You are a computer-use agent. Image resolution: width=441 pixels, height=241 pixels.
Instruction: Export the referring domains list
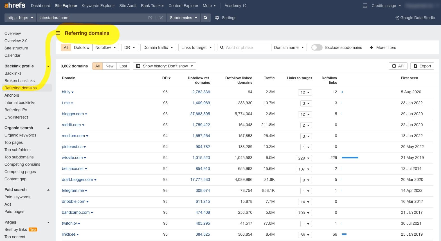tap(422, 66)
